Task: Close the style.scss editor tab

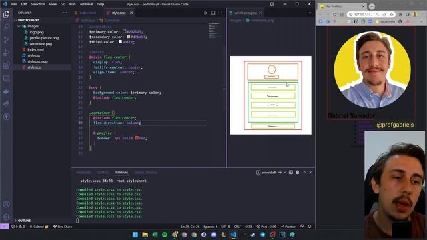Action: 131,13
